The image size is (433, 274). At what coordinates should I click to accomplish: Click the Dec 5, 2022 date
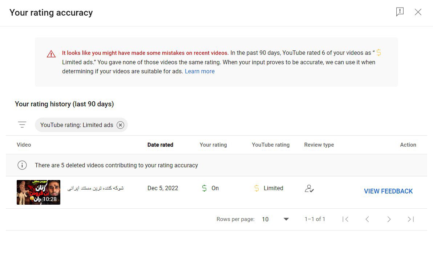pos(163,188)
